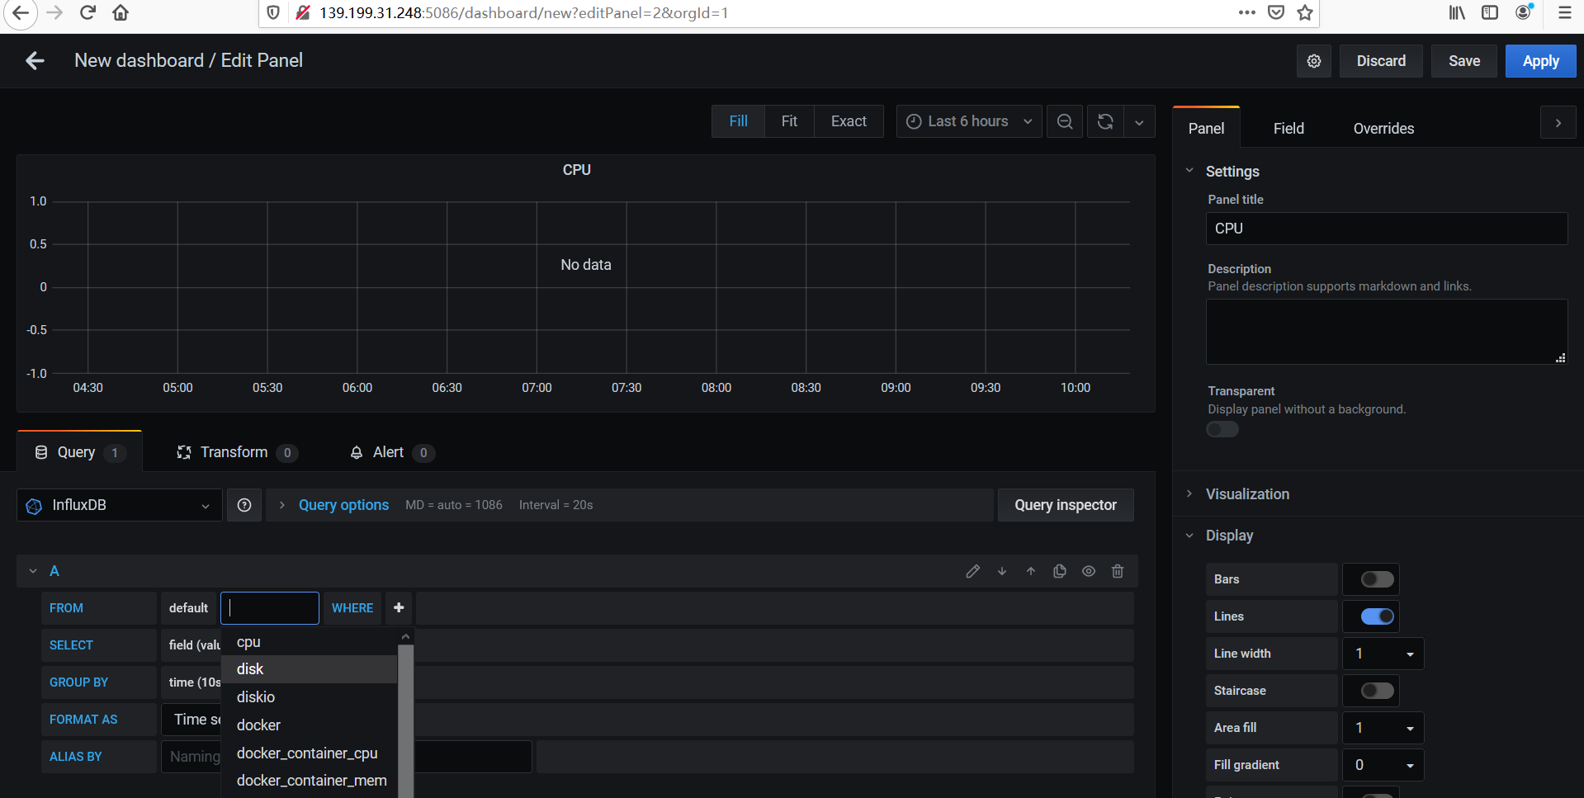Refresh the dashboard data
Image resolution: width=1584 pixels, height=798 pixels.
pos(1104,121)
